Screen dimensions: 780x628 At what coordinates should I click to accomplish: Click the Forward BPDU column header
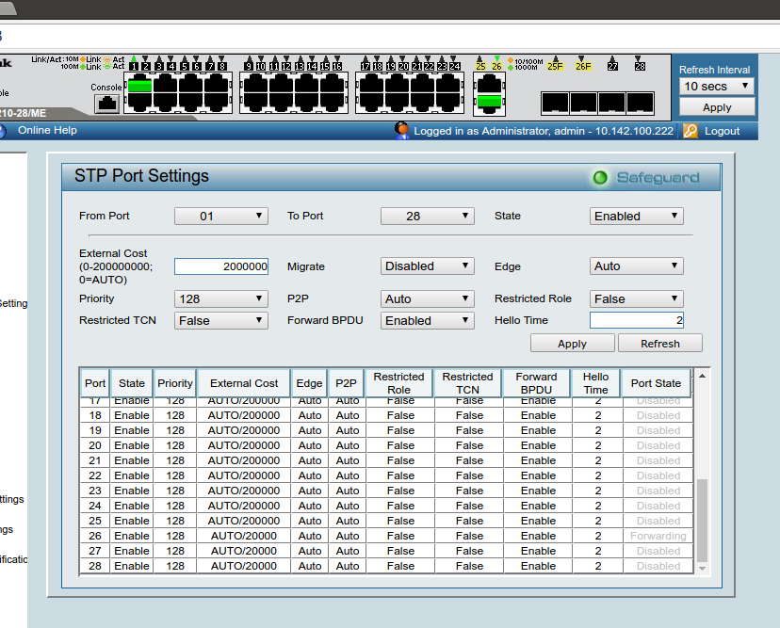(x=536, y=383)
